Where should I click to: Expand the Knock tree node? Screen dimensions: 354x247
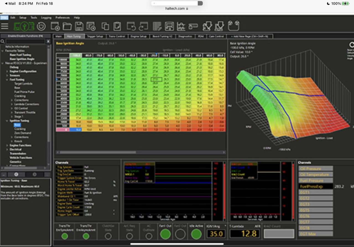[x=11, y=141]
